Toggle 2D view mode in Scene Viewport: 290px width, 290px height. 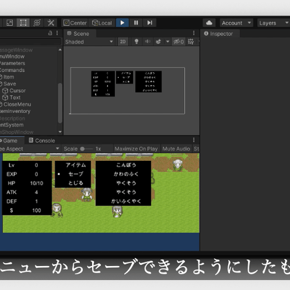123,42
